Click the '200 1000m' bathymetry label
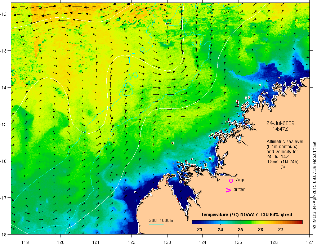 coord(161,220)
